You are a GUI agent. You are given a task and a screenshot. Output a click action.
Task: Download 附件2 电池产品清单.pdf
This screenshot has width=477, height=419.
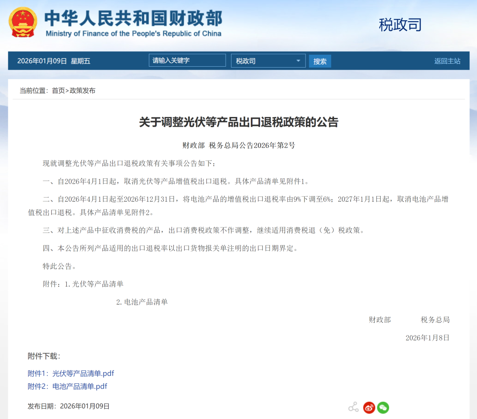coord(67,386)
